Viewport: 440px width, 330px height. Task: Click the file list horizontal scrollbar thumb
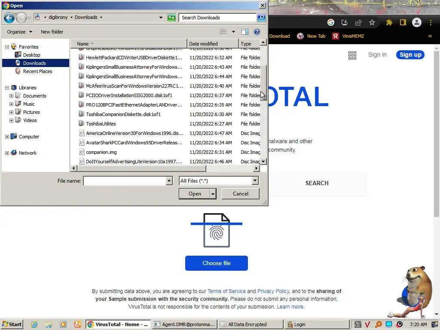point(141,168)
